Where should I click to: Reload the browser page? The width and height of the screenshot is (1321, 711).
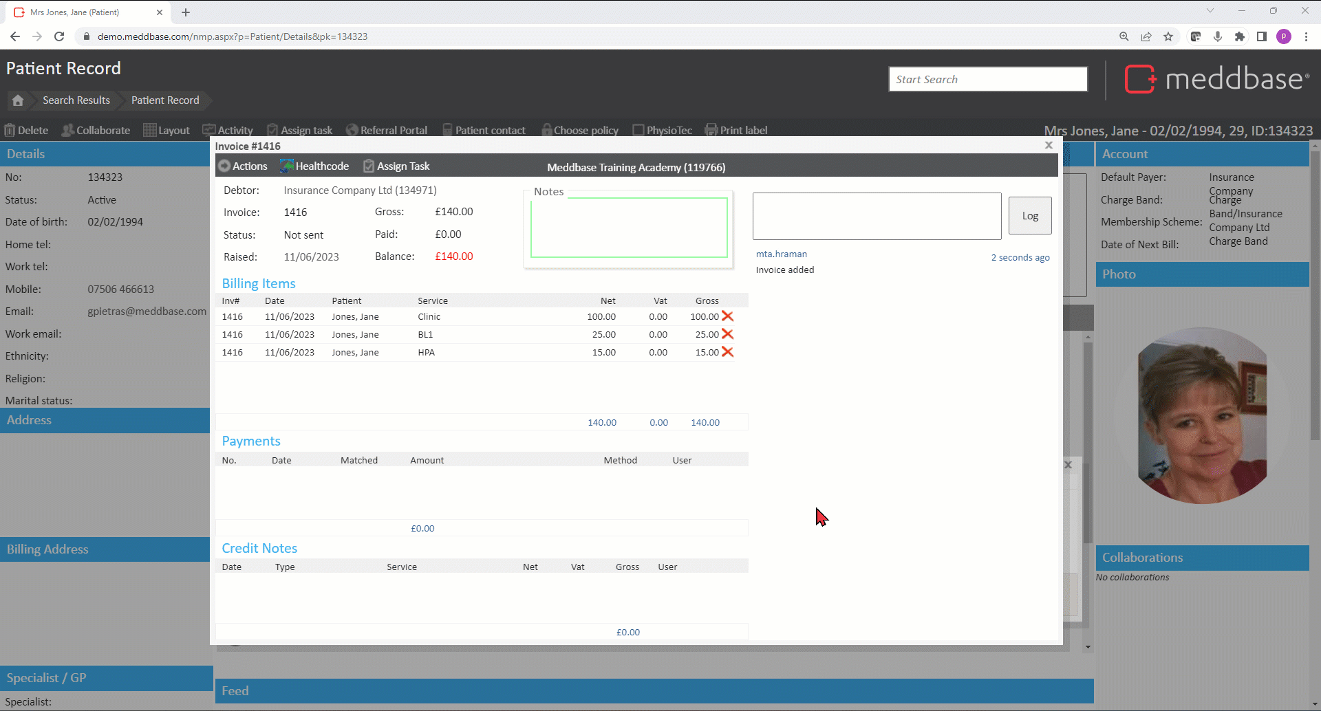pos(59,36)
